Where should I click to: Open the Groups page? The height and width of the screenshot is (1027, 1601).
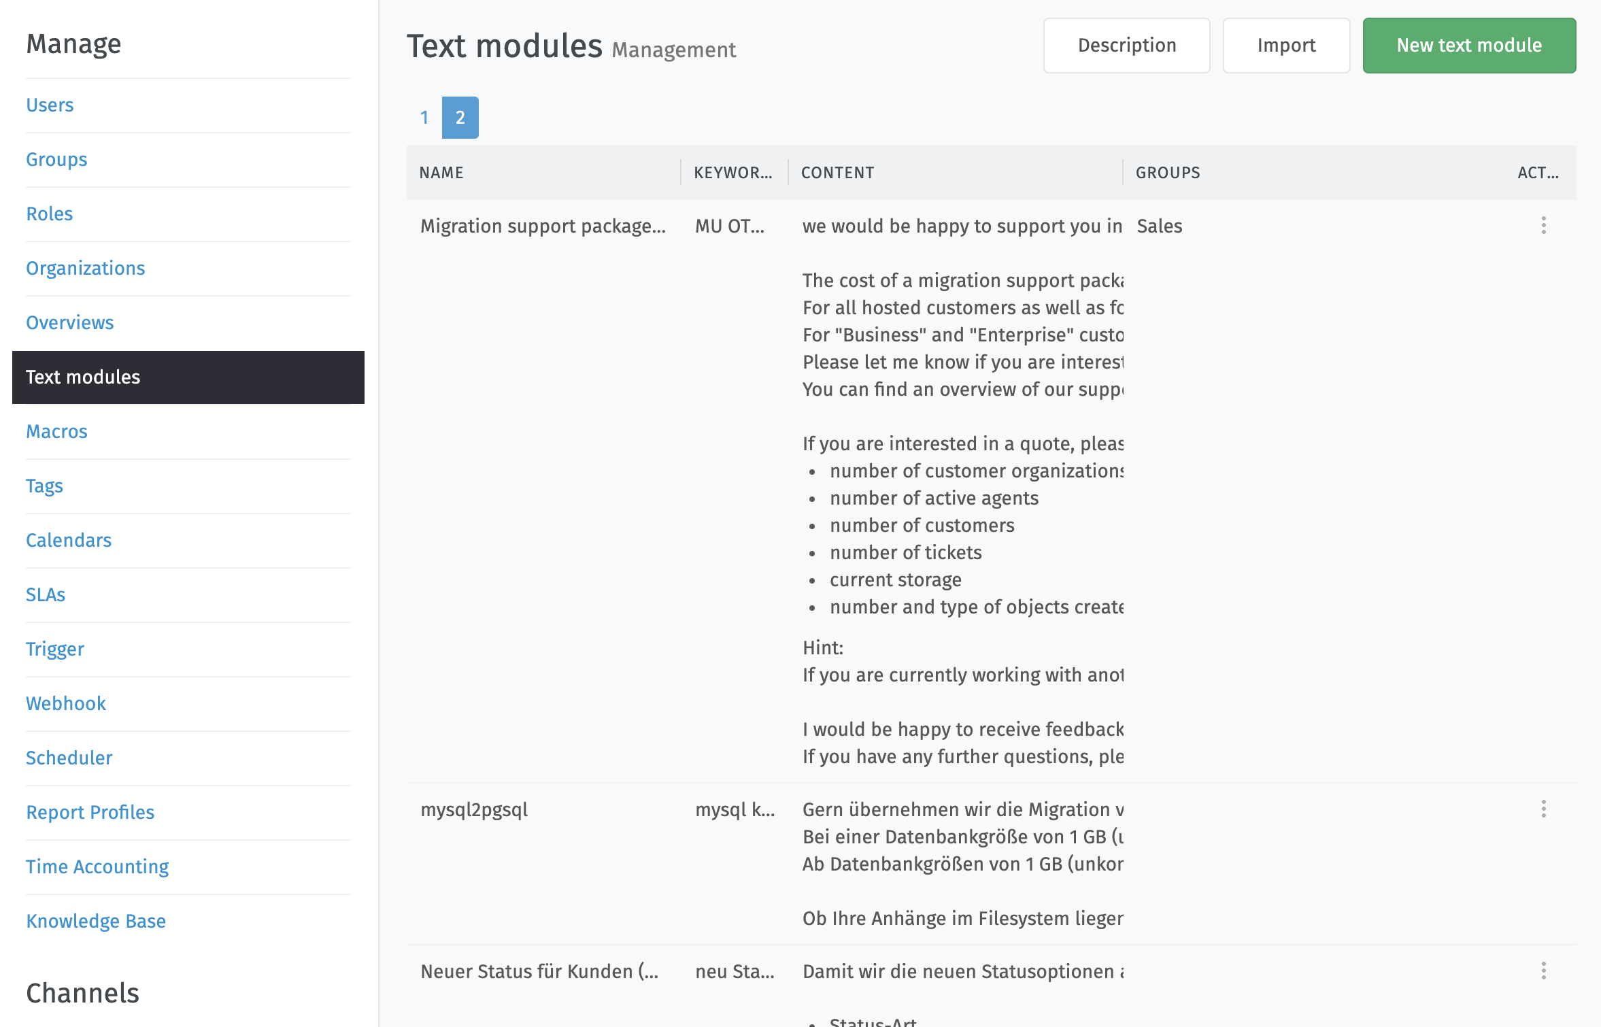tap(56, 159)
